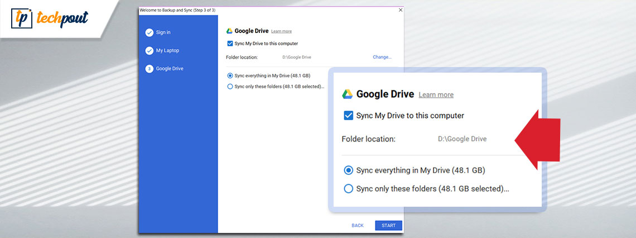Click Welcome to Backup and Sync title text
The height and width of the screenshot is (238, 636).
click(x=177, y=9)
